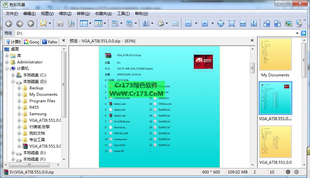Click the stacked image copies toolbar icon
Screen dimensions: 310x178
(x=129, y=23)
